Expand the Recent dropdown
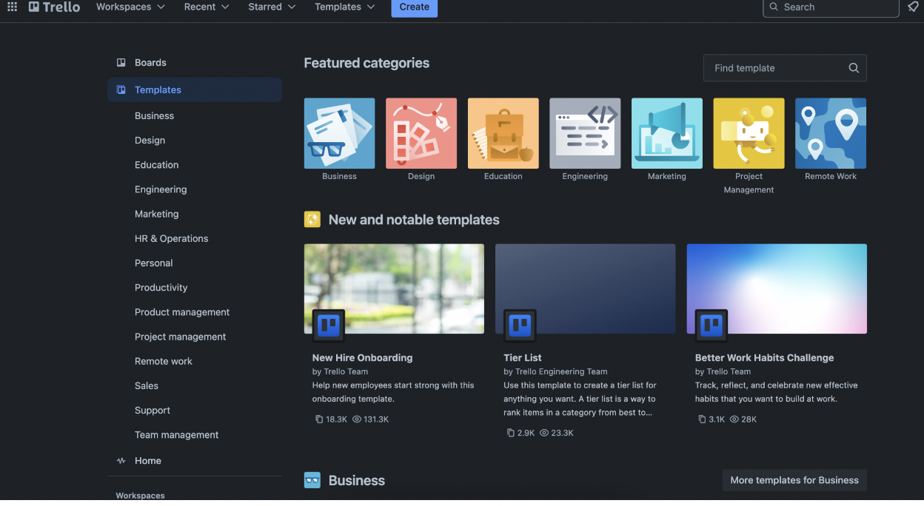The width and height of the screenshot is (924, 506). pos(207,7)
